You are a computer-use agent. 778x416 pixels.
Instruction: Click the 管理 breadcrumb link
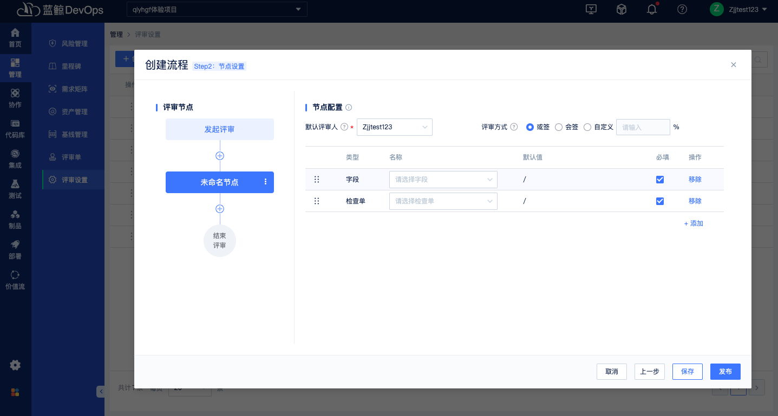pos(116,35)
